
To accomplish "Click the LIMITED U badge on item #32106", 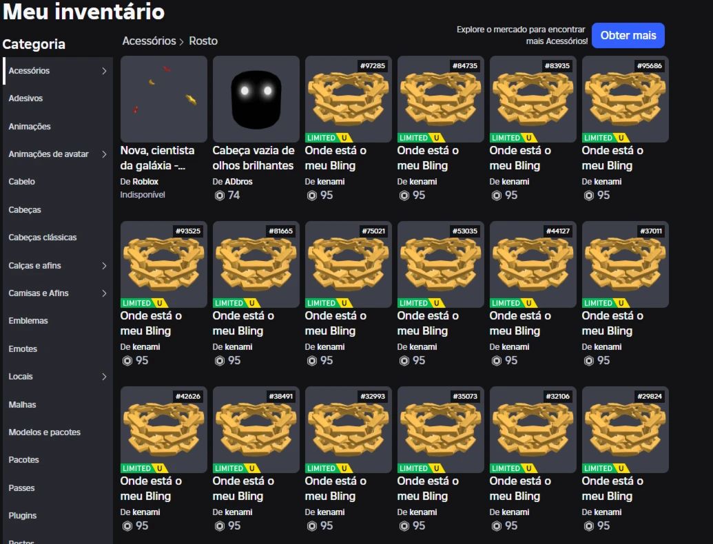I will (x=513, y=468).
